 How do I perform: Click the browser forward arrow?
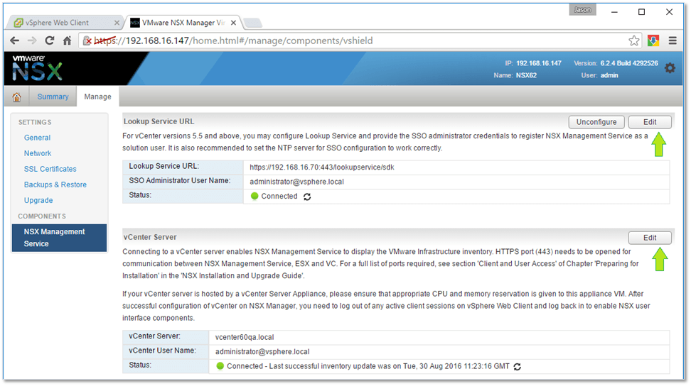[32, 41]
